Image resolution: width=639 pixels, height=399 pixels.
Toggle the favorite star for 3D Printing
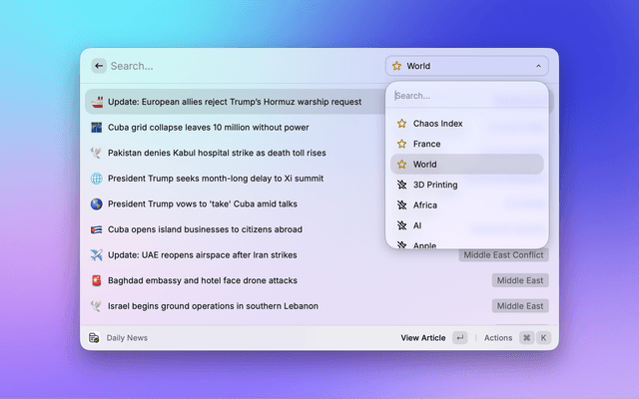click(x=401, y=185)
